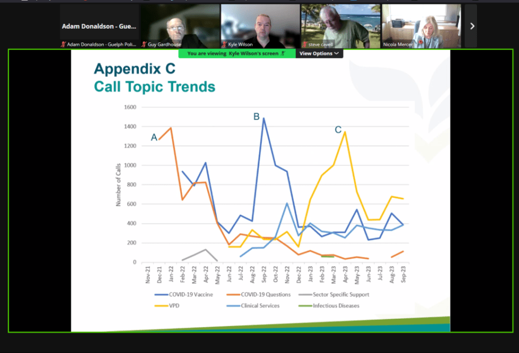The image size is (519, 353).
Task: Open the View Options dropdown
Action: point(319,54)
